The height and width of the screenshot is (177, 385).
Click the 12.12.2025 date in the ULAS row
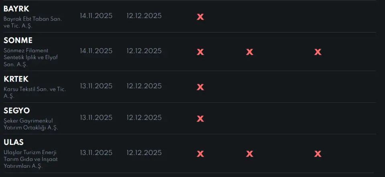(x=144, y=153)
